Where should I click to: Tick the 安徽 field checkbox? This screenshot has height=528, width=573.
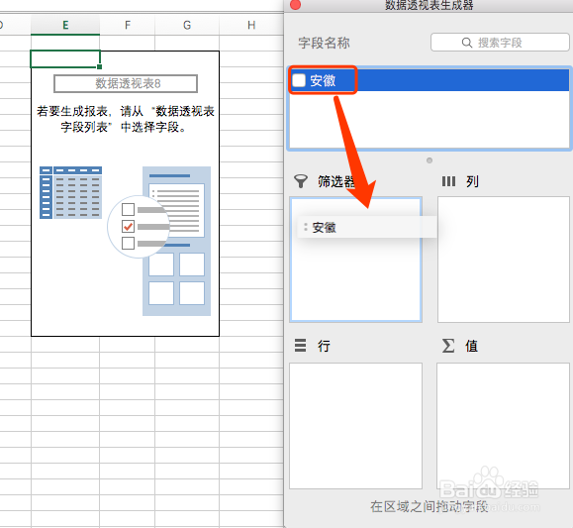coord(299,80)
